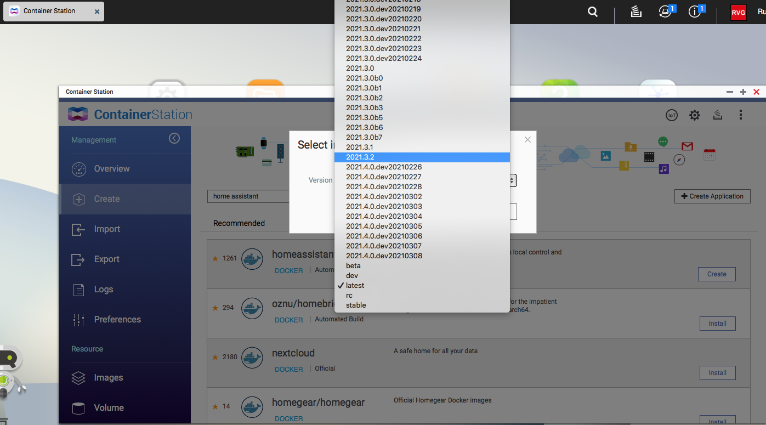This screenshot has height=425, width=766.
Task: Open the Images resource page
Action: (108, 378)
